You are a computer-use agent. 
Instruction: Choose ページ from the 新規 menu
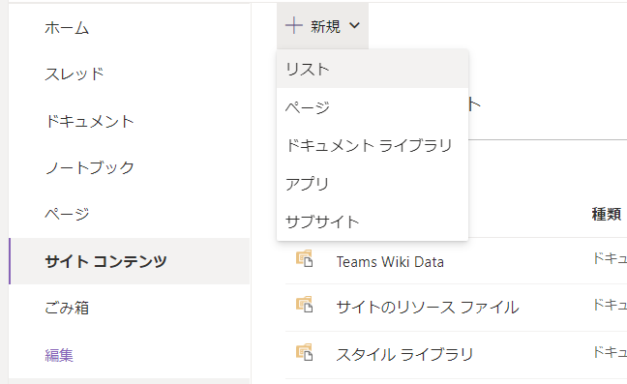(373, 107)
